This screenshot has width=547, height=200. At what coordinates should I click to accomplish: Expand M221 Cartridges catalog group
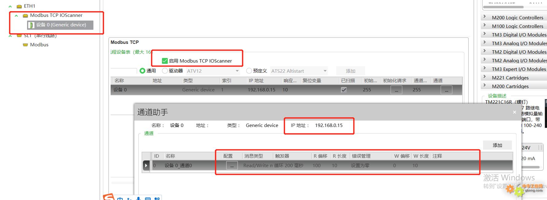click(485, 77)
